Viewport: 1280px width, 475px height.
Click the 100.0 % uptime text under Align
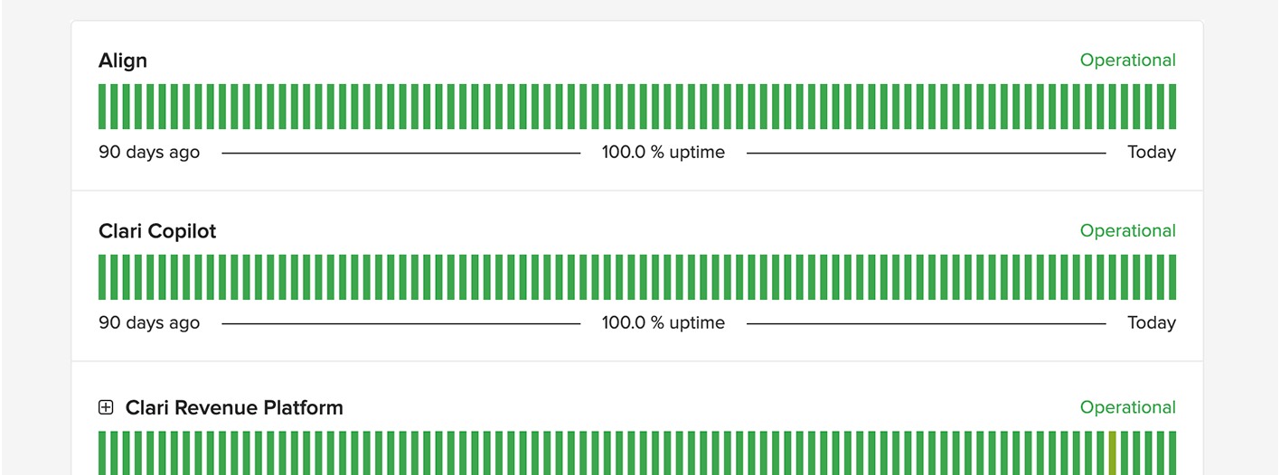point(664,153)
